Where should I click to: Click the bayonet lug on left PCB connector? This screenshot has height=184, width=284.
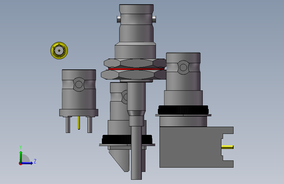pyautogui.click(x=79, y=84)
